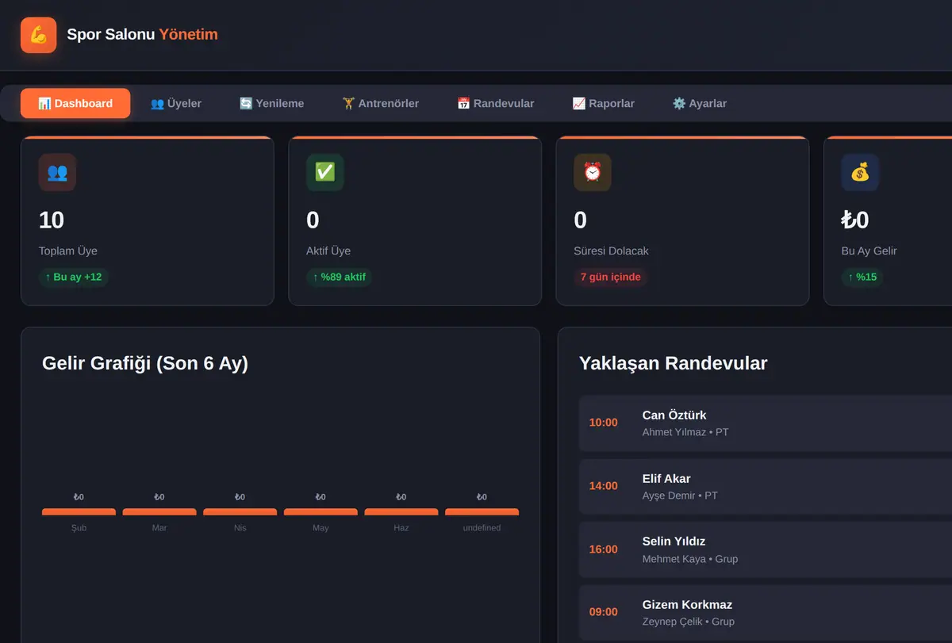The image size is (952, 643).
Task: Click the '%15' growth badge
Action: click(x=862, y=277)
